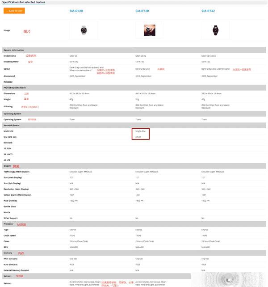The image size is (268, 287).
Task: Click the 'Clock Speed' row label
Action: click(9, 236)
